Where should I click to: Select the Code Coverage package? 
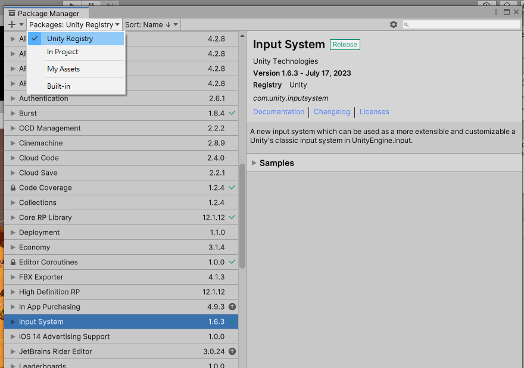point(121,188)
